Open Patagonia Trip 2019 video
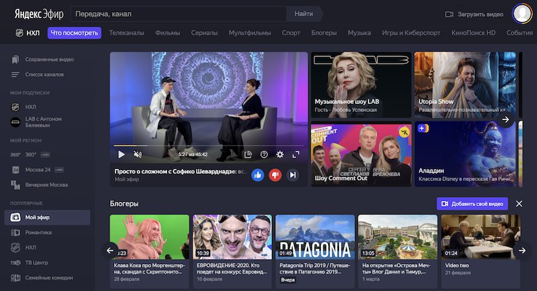The width and height of the screenshot is (537, 291). pyautogui.click(x=315, y=237)
